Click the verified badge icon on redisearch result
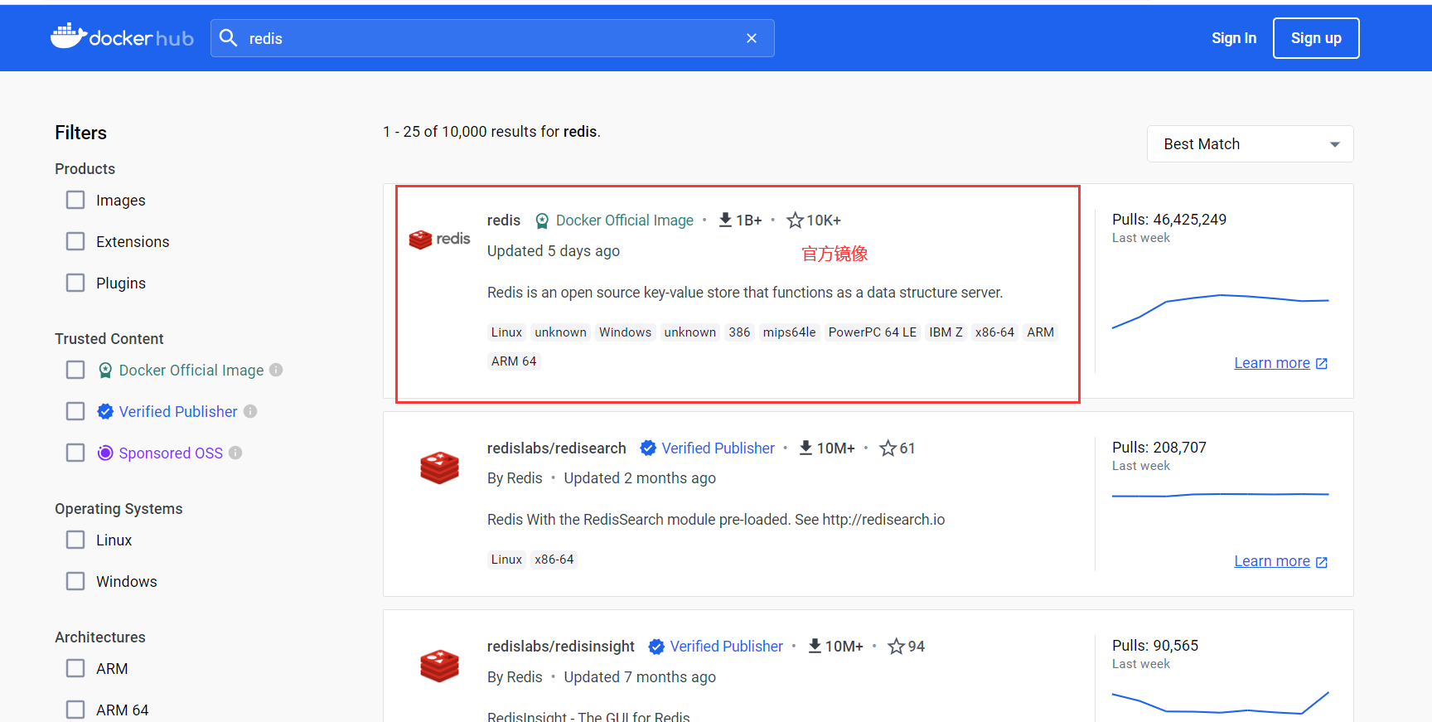1432x722 pixels. (648, 448)
